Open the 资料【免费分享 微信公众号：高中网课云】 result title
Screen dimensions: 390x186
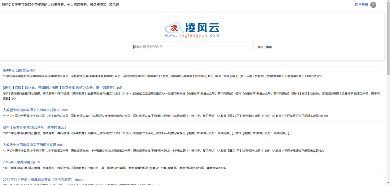click(34, 127)
